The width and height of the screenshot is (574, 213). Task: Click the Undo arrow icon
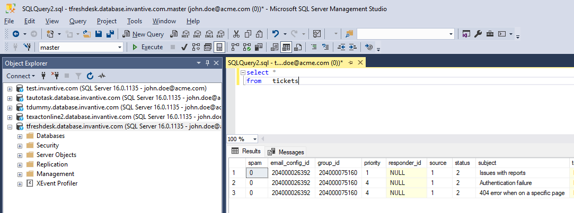coord(275,34)
